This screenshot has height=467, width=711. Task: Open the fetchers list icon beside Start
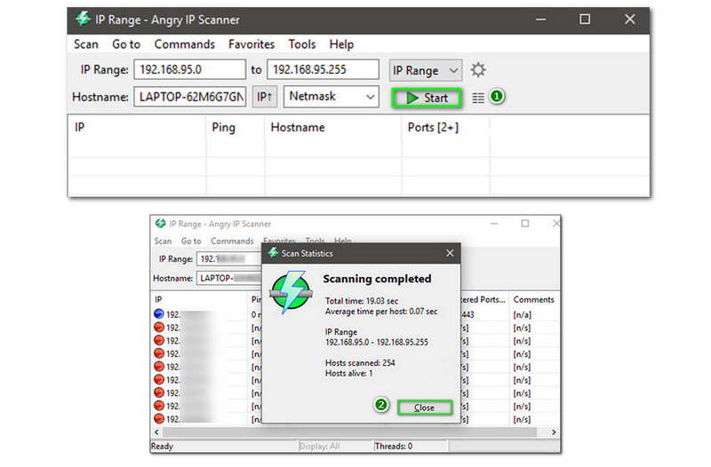pyautogui.click(x=478, y=98)
